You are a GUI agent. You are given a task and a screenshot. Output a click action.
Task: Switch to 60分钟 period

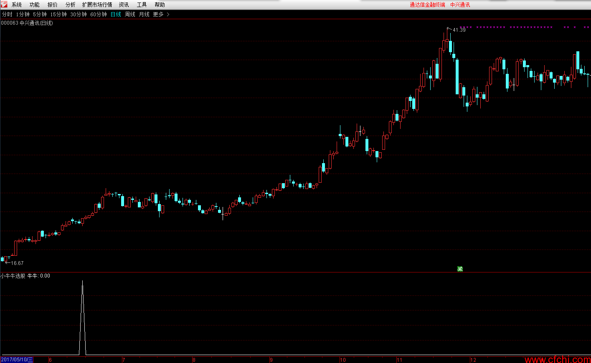99,14
